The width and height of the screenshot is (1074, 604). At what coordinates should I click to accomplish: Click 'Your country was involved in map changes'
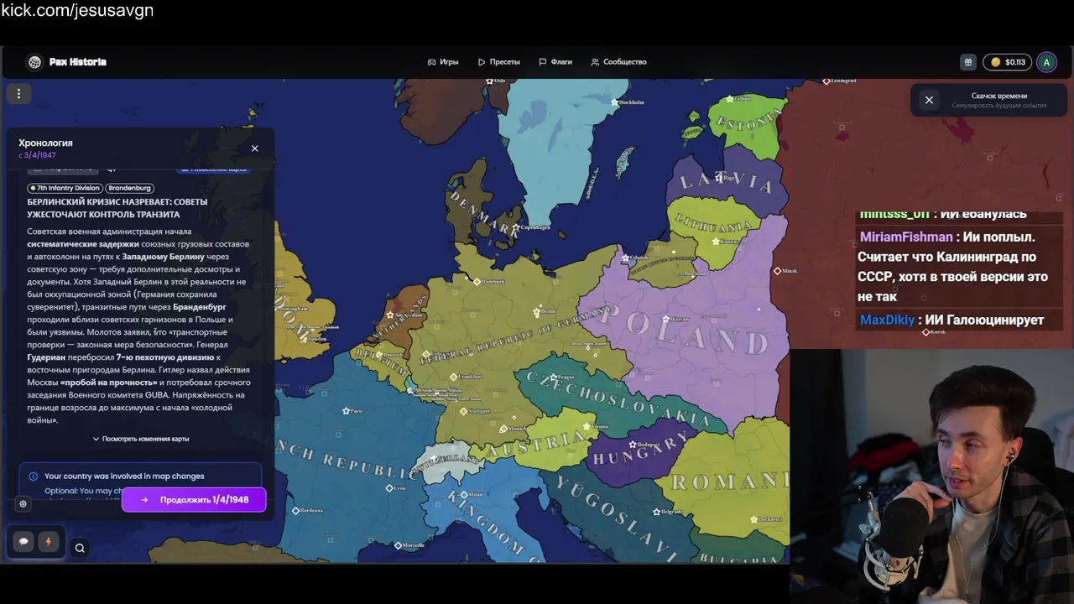pyautogui.click(x=124, y=476)
